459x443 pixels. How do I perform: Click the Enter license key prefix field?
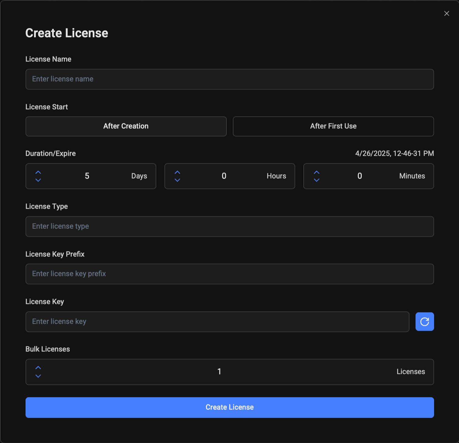click(229, 274)
